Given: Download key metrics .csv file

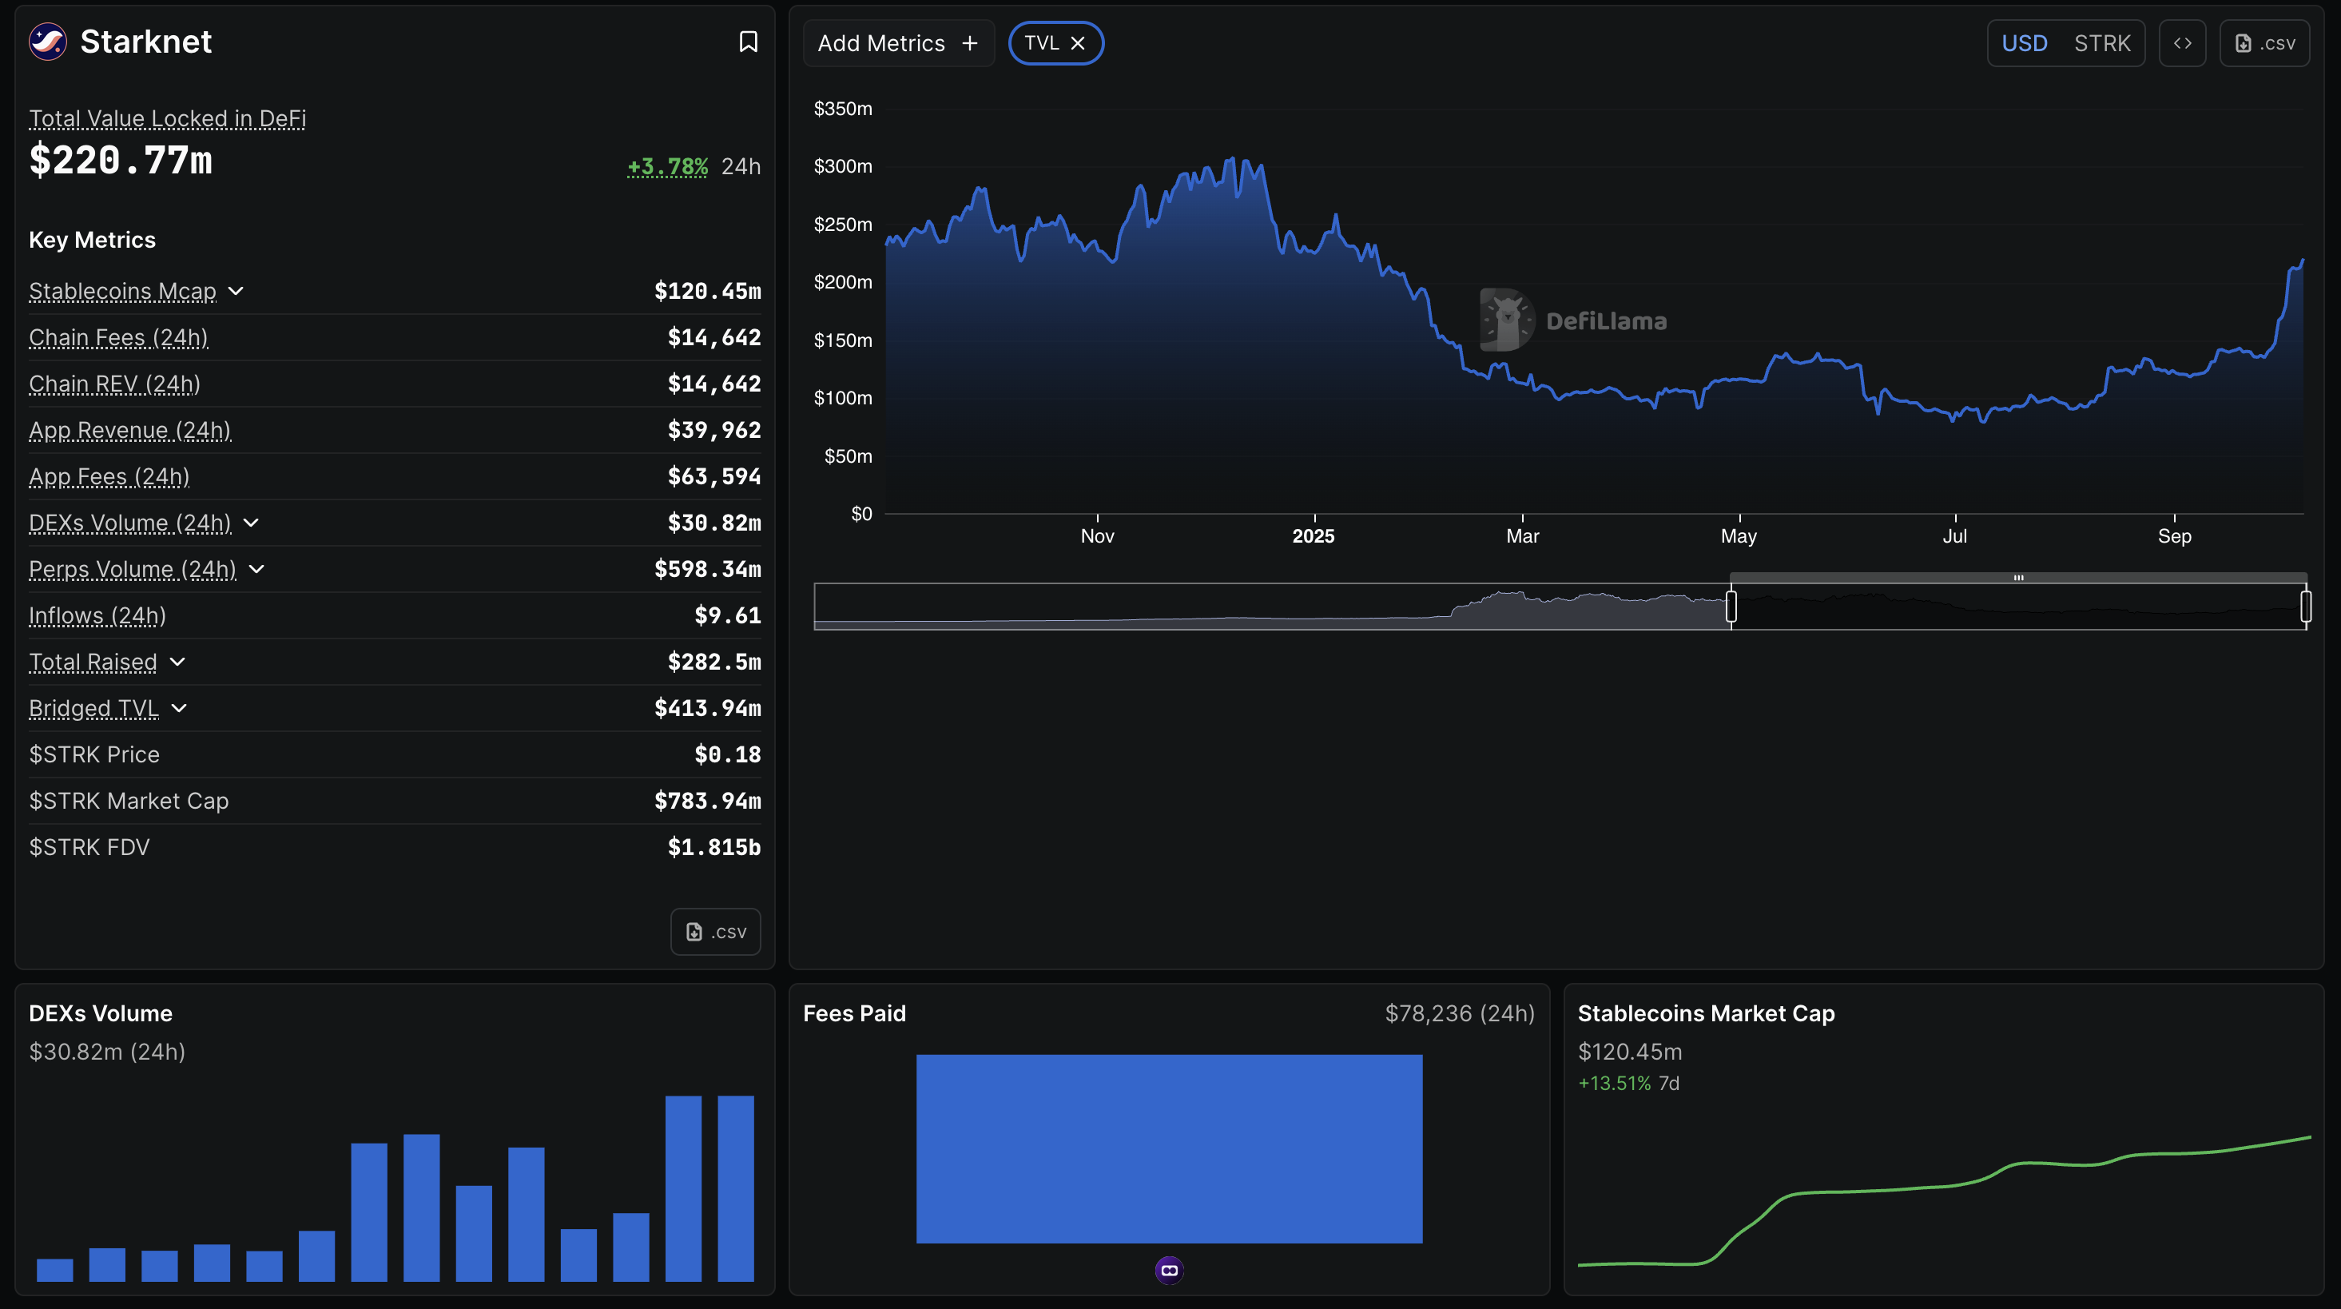Looking at the screenshot, I should (715, 931).
